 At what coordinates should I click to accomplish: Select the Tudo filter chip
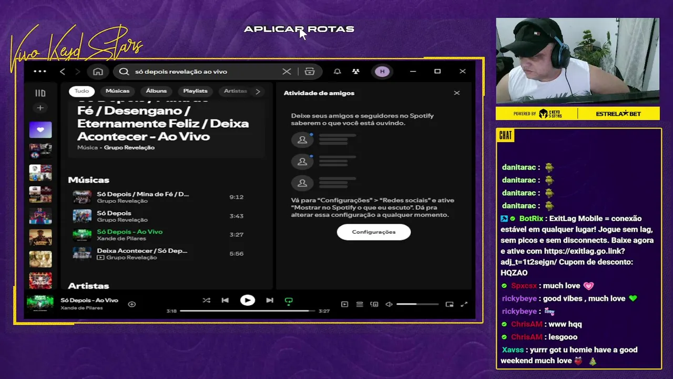pyautogui.click(x=81, y=91)
